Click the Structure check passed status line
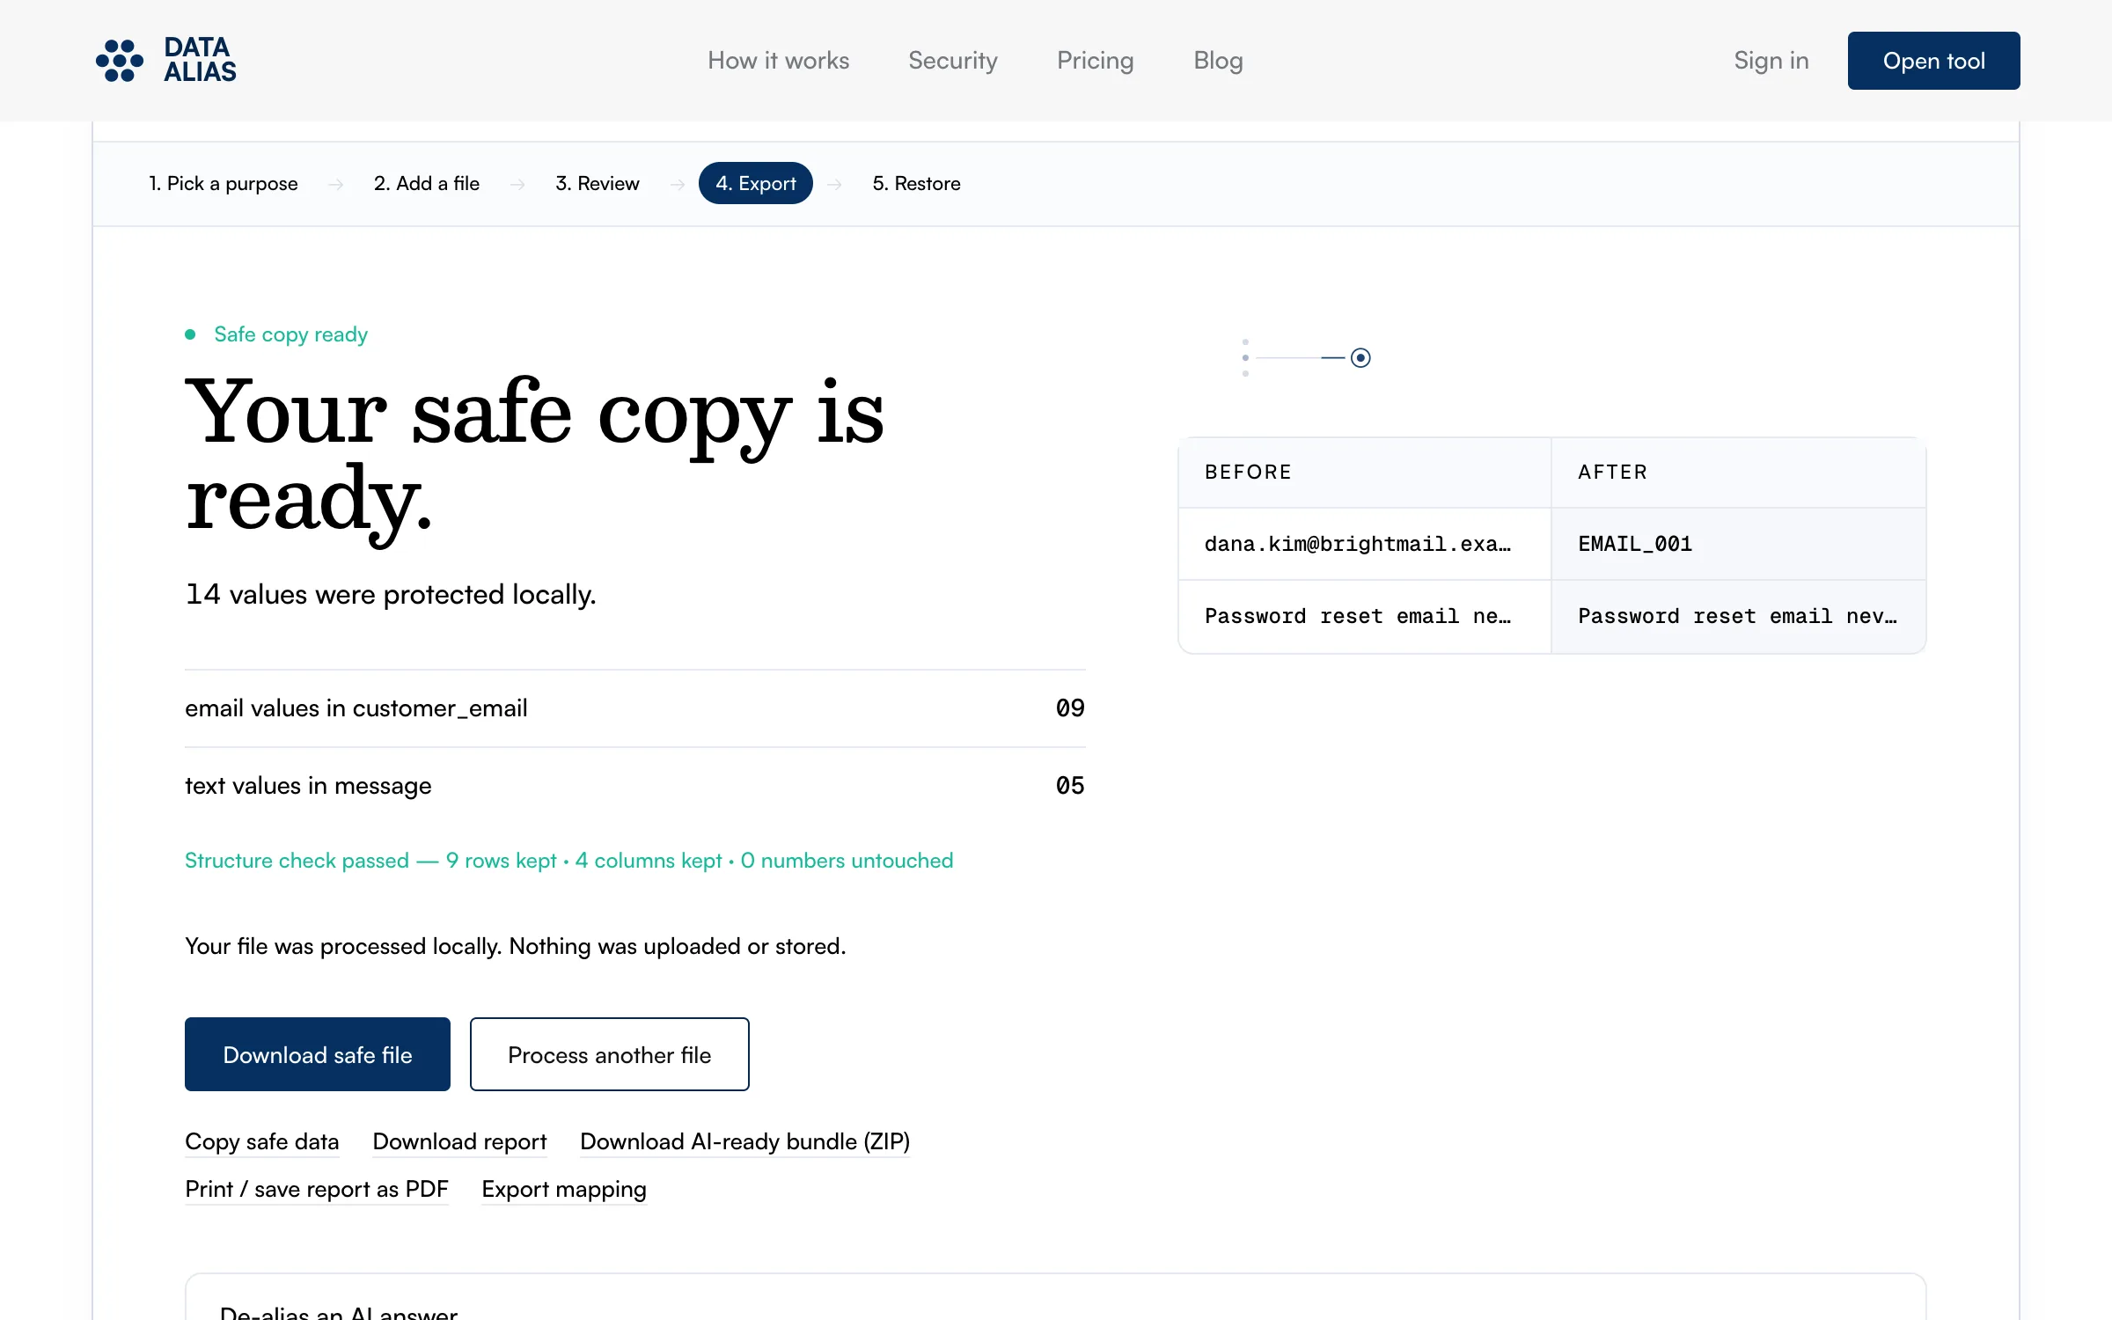 point(569,860)
